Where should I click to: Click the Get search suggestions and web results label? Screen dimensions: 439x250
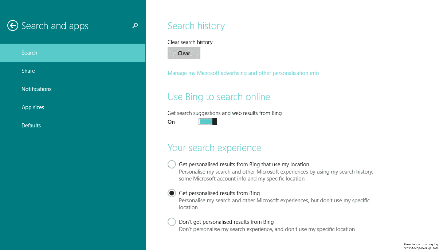click(x=224, y=113)
